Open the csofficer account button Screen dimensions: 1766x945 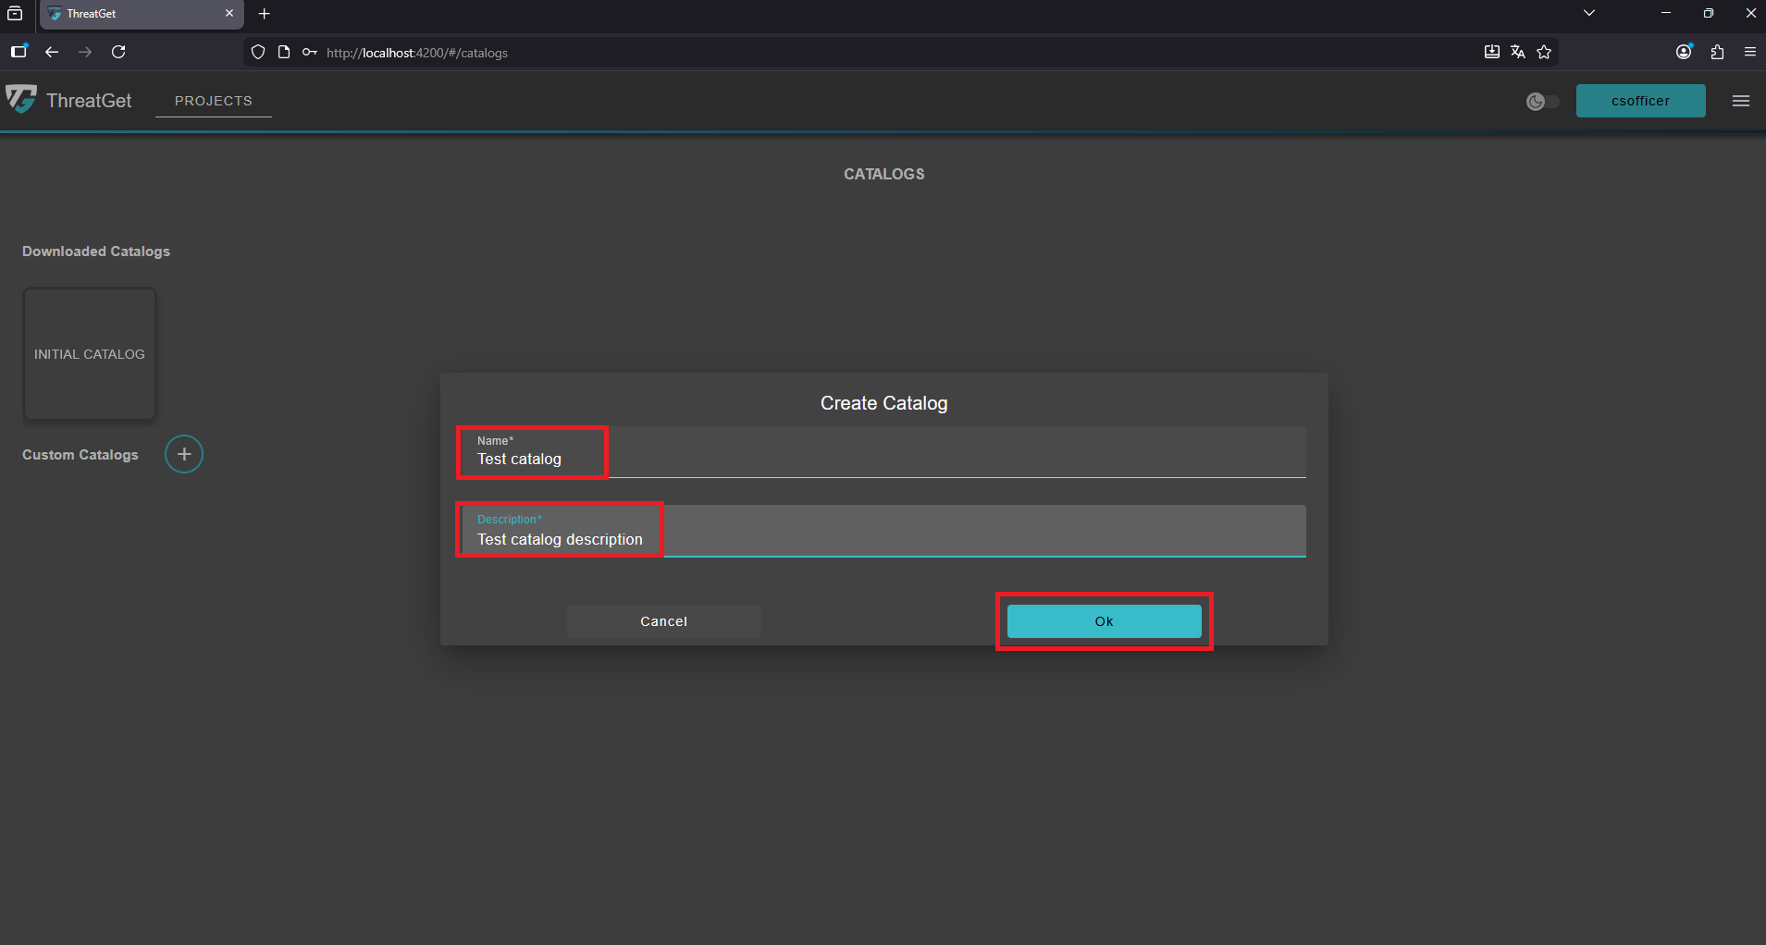(1640, 100)
